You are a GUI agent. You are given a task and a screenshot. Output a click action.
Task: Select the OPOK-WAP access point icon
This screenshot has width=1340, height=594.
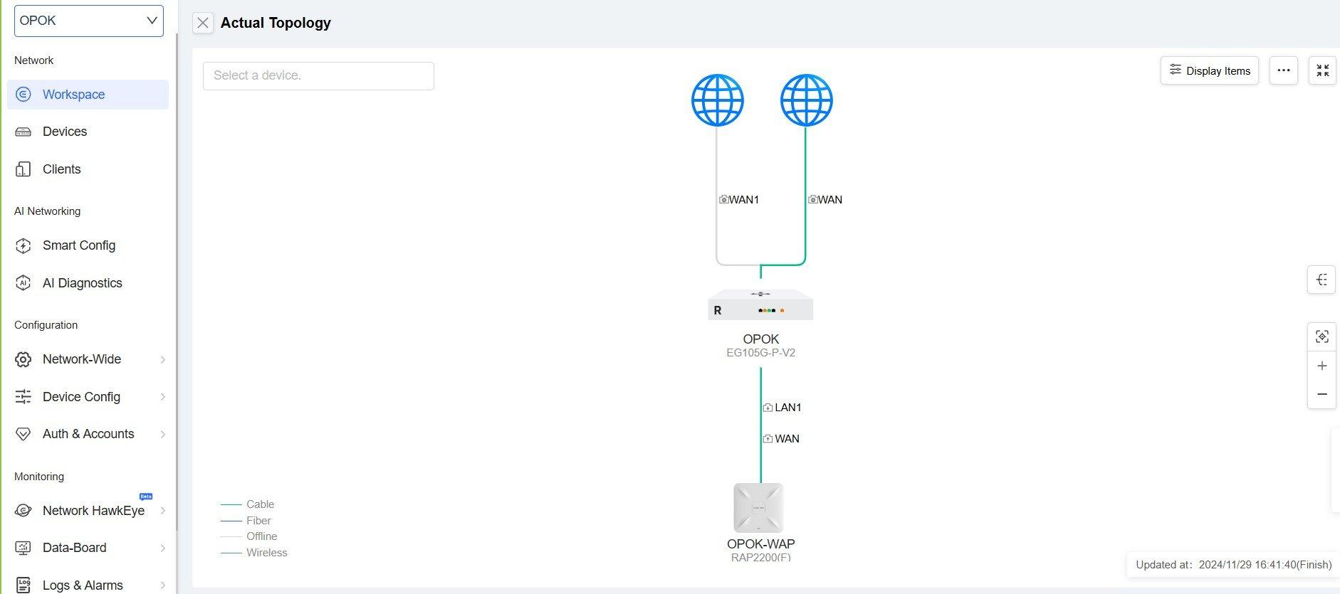tap(759, 508)
